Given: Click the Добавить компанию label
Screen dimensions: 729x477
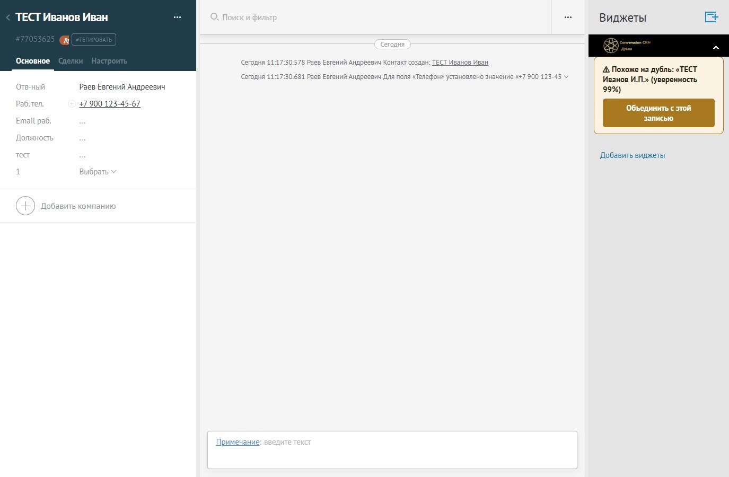Looking at the screenshot, I should (78, 206).
